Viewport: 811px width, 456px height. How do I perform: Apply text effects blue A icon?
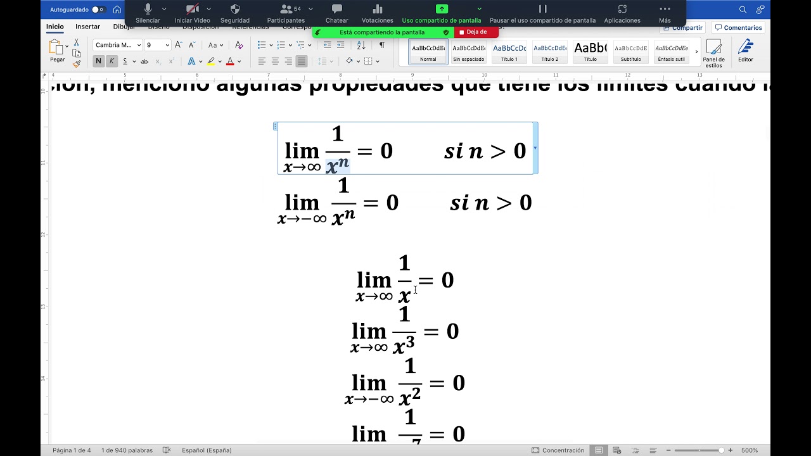click(191, 61)
